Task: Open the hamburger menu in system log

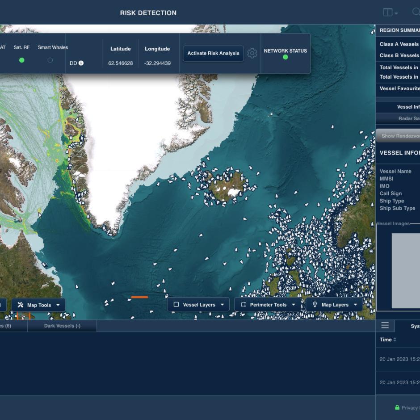Action: [x=385, y=325]
